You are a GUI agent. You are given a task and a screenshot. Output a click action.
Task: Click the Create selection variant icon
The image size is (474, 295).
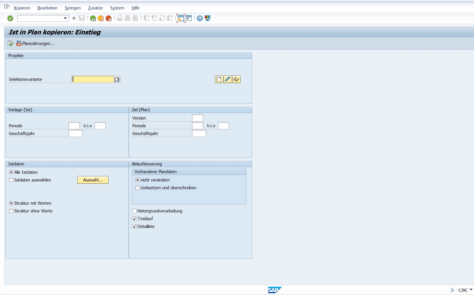click(219, 79)
